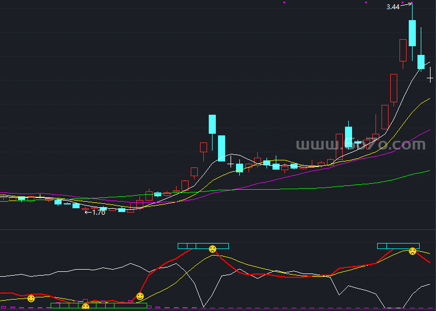
Task: Click the green segmented bar in the indicator panel
Action: 99,306
